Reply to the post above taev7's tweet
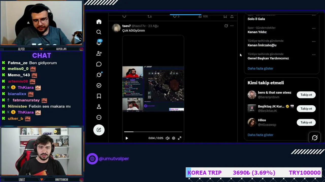Screen dimensions: 325x182 tap(124, 16)
